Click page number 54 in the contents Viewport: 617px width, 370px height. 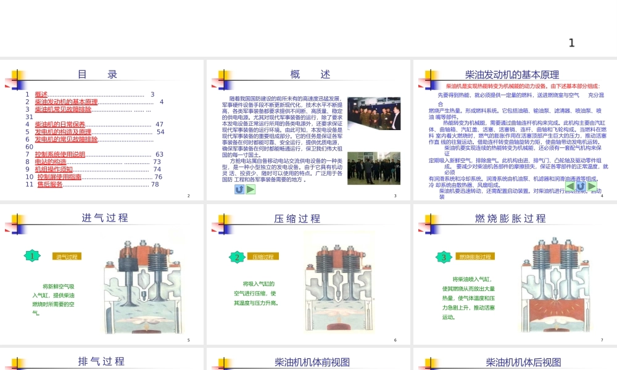pos(160,132)
